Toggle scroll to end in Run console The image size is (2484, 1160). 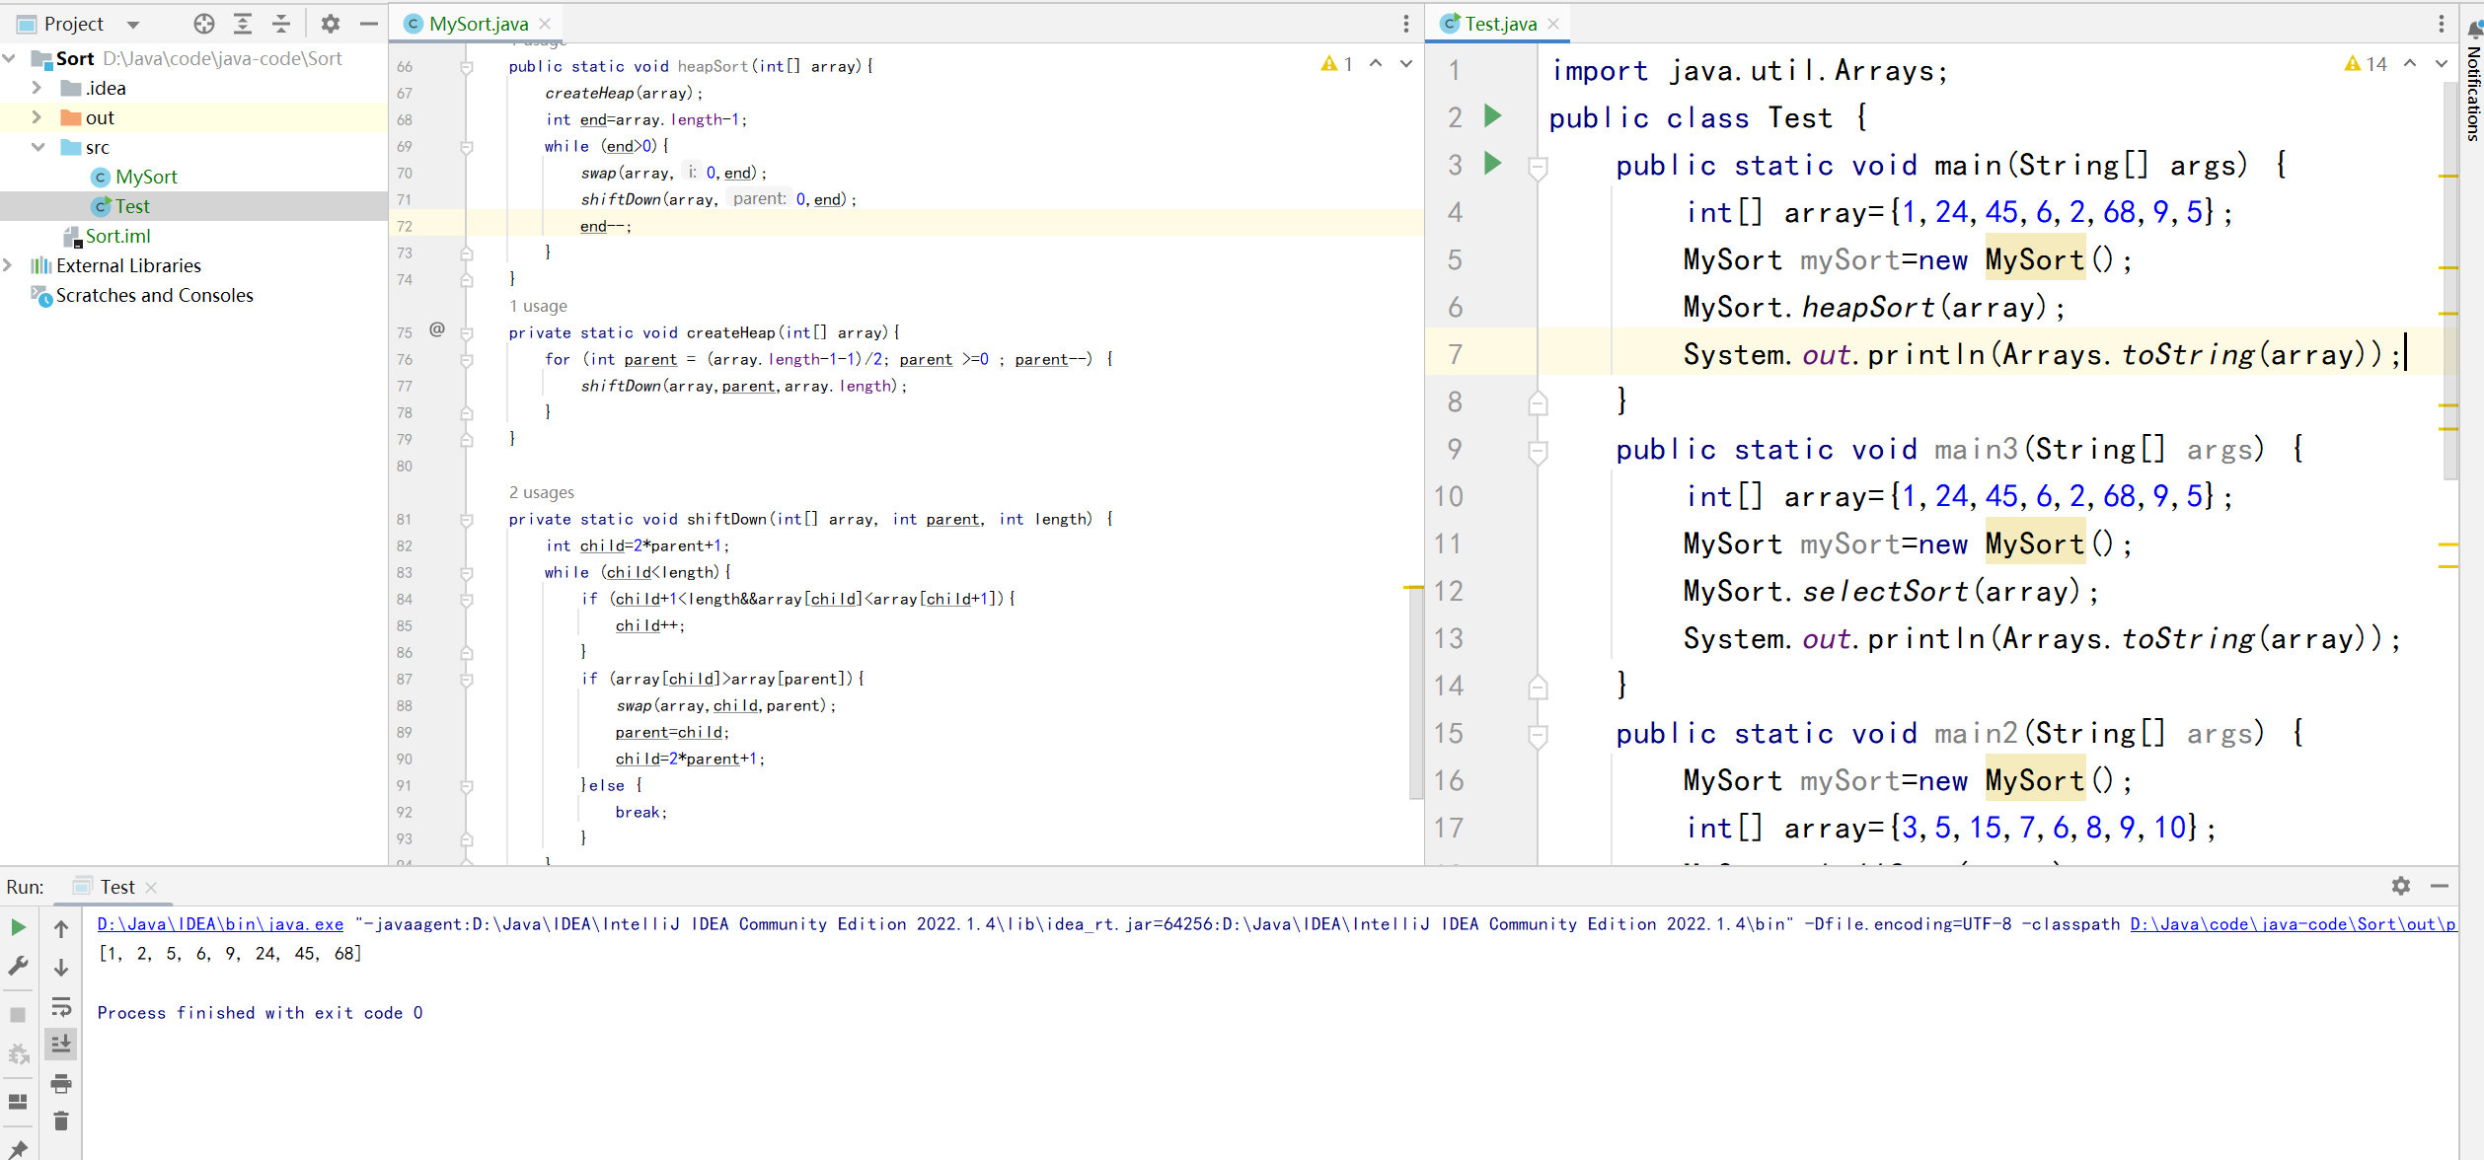point(61,1044)
